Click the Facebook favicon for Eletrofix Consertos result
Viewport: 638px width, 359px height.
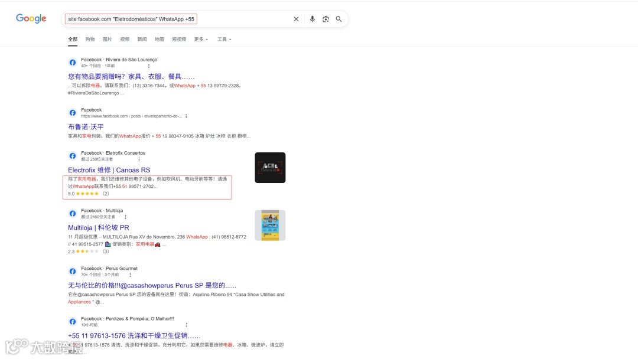point(73,156)
